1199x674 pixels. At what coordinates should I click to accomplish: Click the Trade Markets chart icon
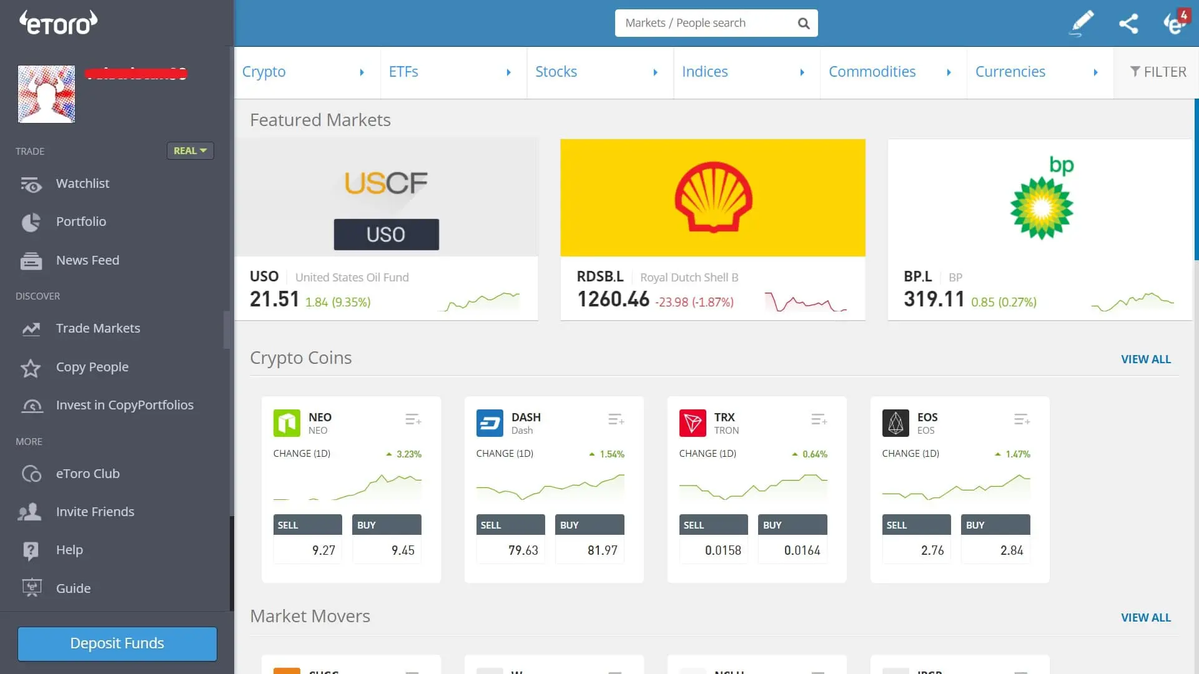31,329
